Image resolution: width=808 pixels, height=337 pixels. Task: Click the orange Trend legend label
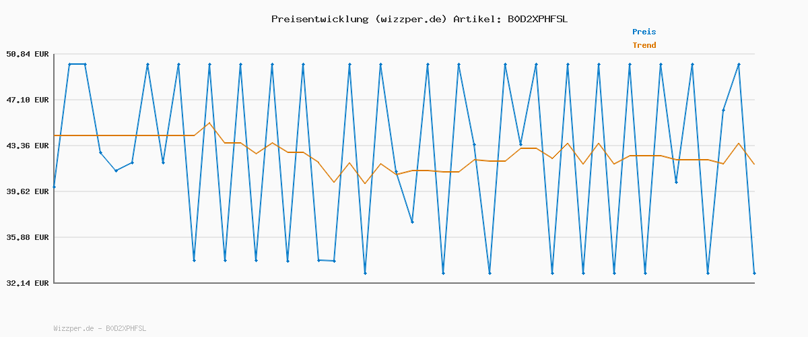644,45
